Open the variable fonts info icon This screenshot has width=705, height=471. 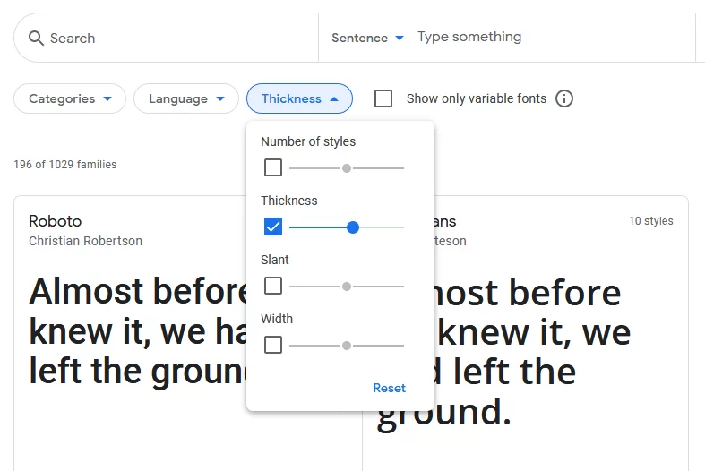[x=564, y=98]
